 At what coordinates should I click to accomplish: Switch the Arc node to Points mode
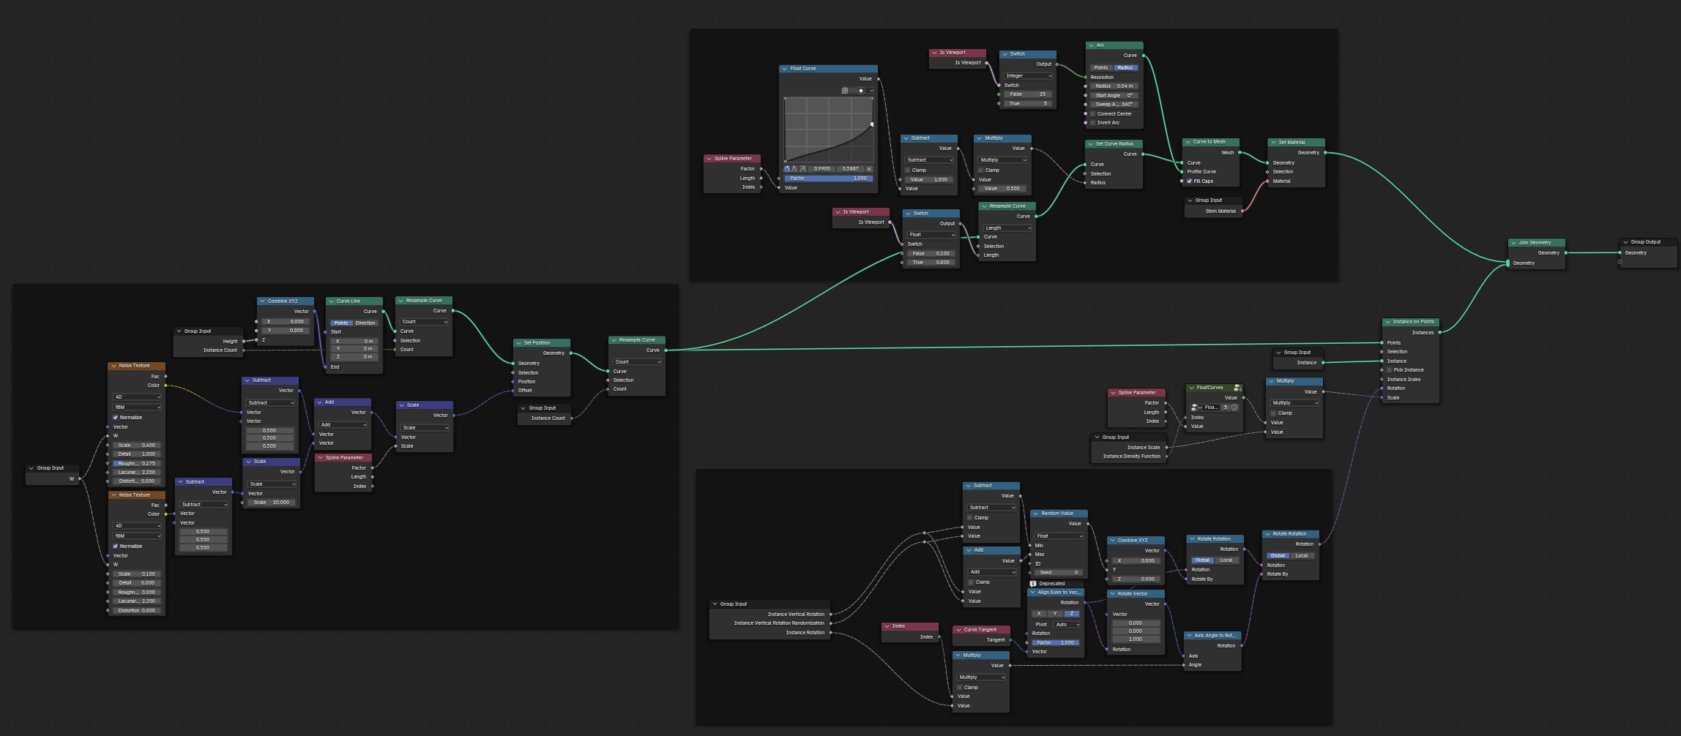(1101, 68)
